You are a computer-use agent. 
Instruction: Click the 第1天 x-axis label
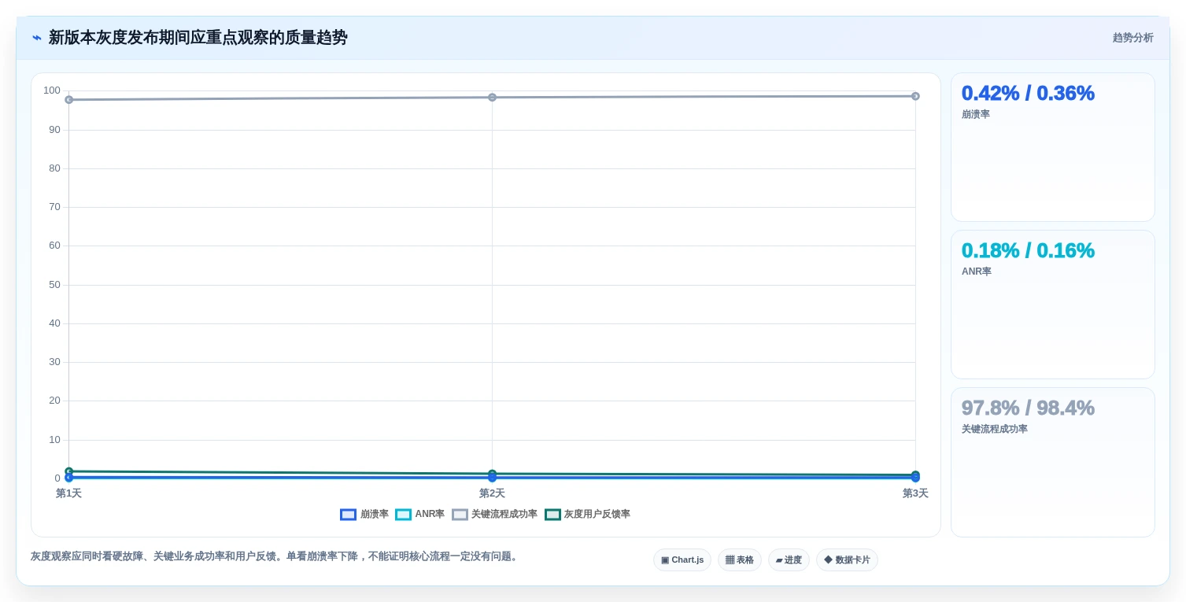point(68,493)
